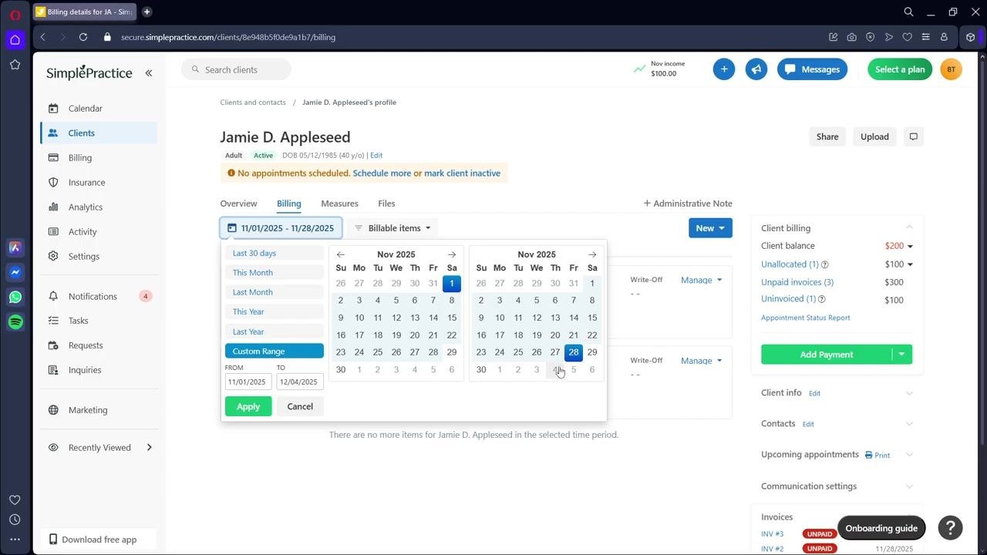This screenshot has height=555, width=987.
Task: Switch to the Files tab
Action: coord(386,203)
